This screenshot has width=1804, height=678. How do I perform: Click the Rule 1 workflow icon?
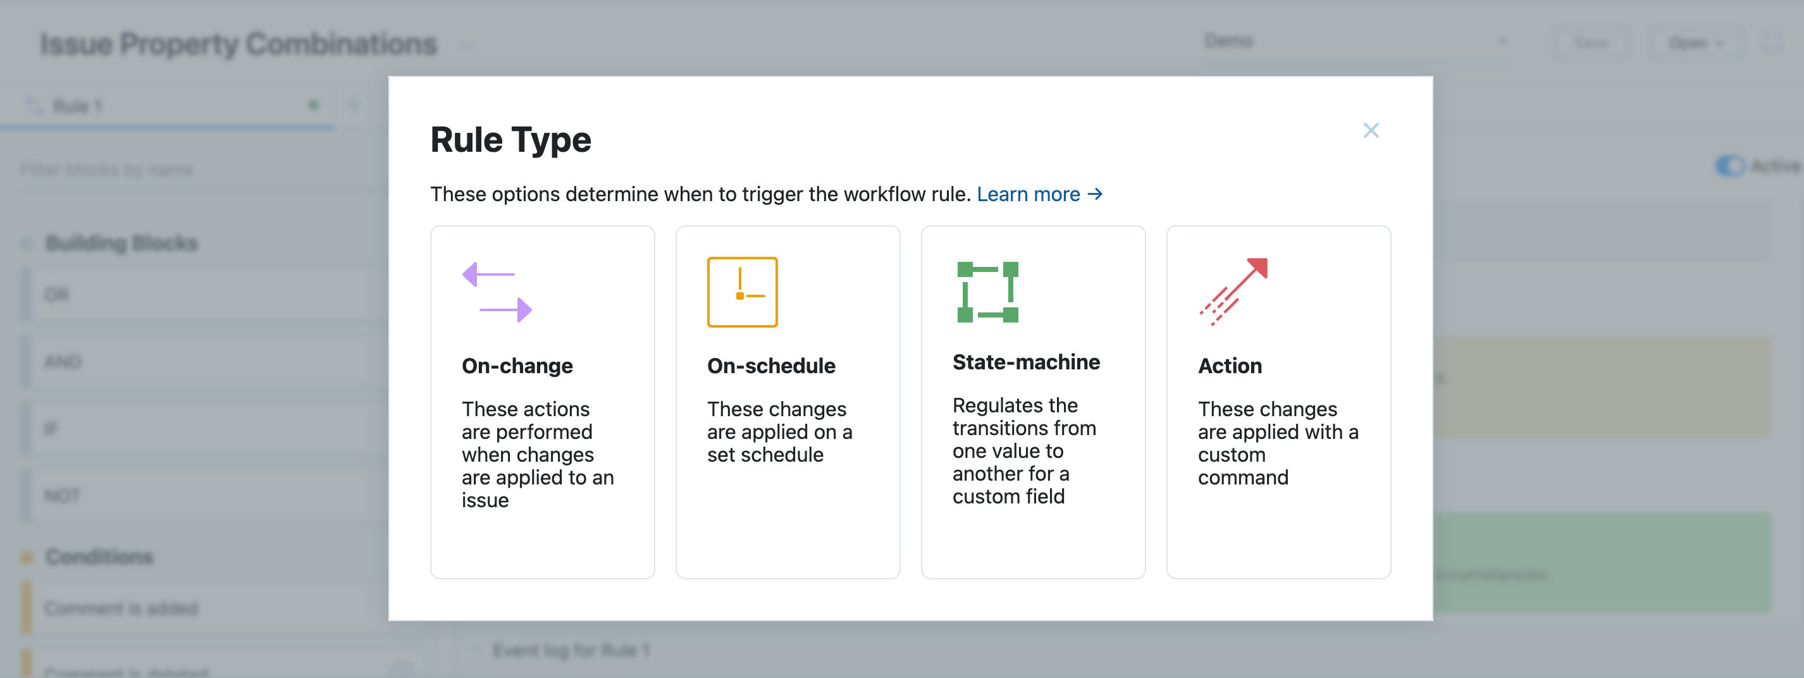pyautogui.click(x=33, y=105)
